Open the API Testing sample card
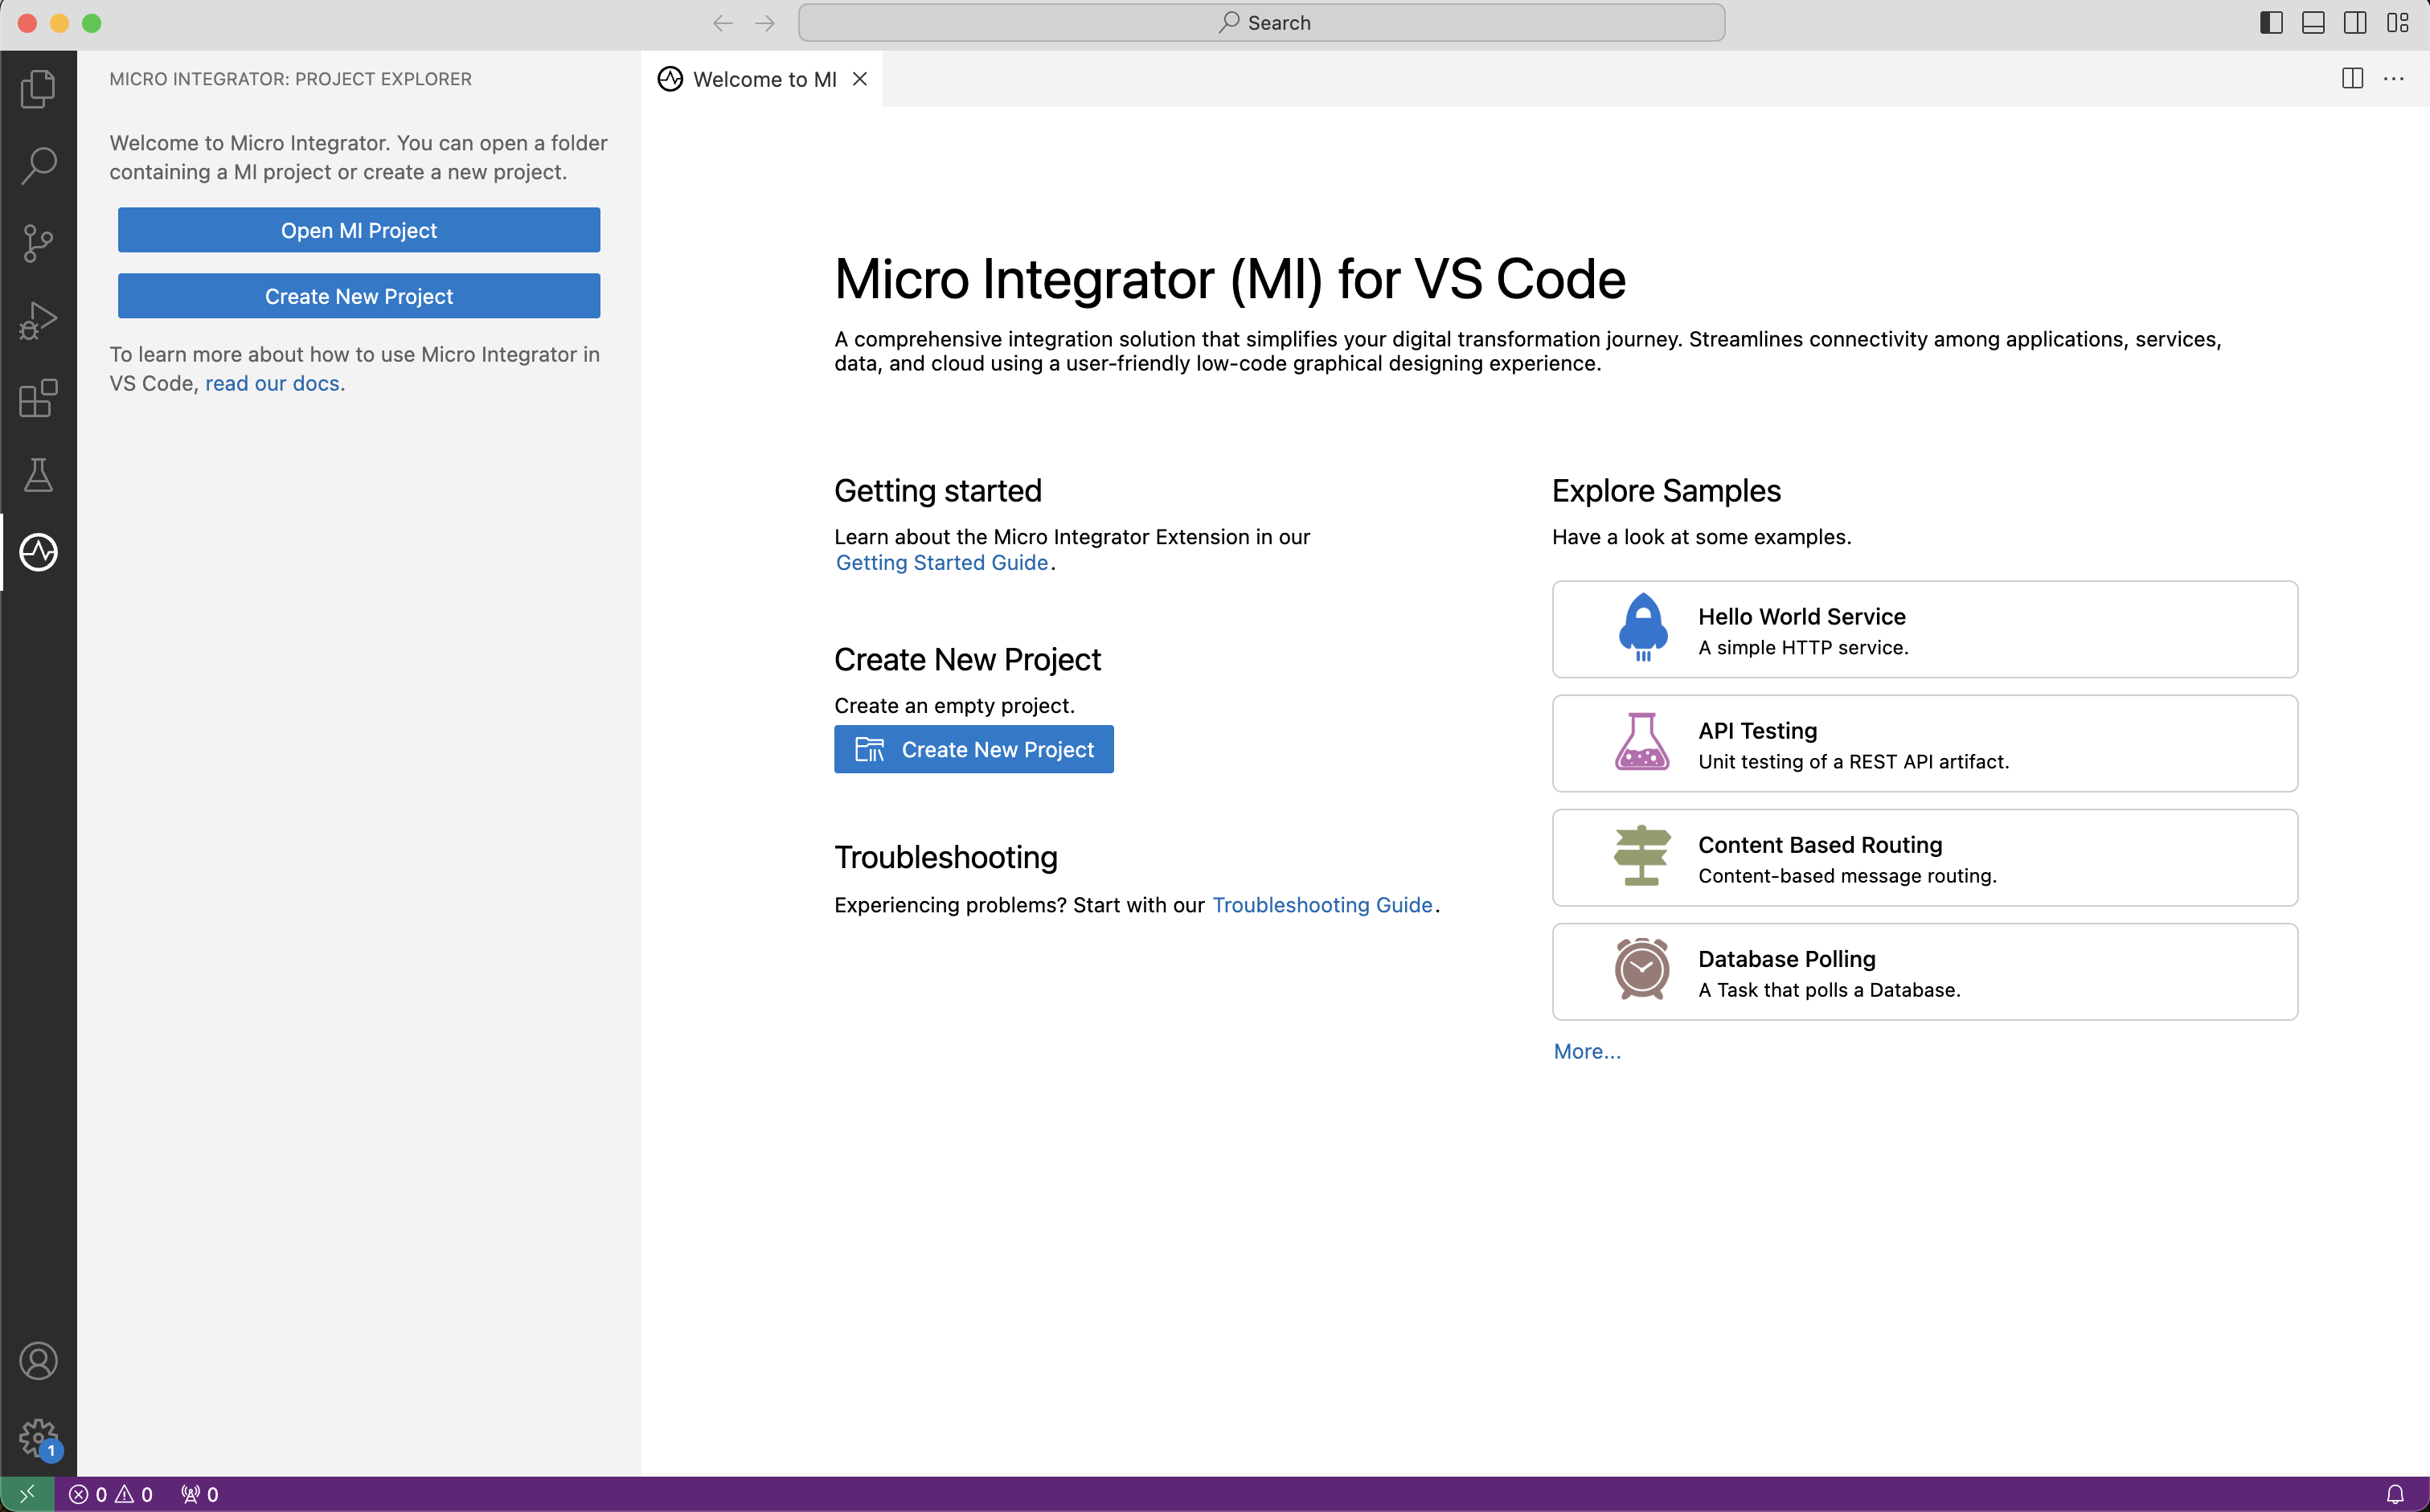This screenshot has width=2430, height=1512. click(x=1924, y=743)
